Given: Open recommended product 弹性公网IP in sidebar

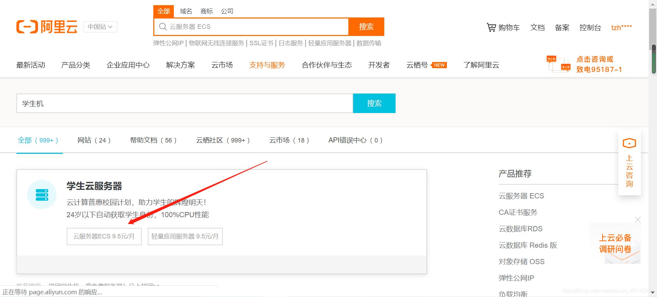Looking at the screenshot, I should click(x=516, y=278).
